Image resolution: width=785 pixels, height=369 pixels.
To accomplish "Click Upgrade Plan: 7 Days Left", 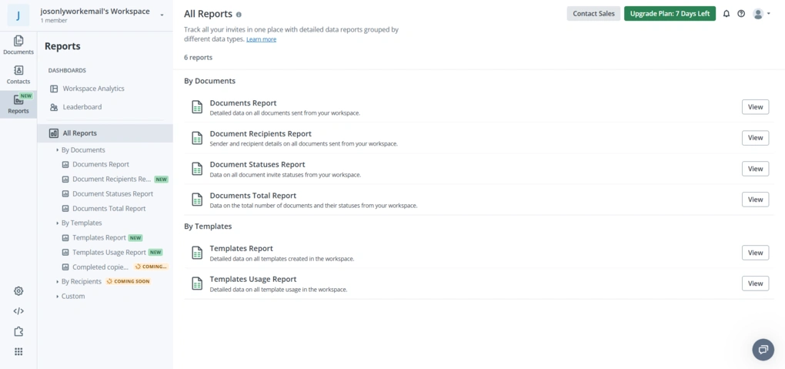I will pyautogui.click(x=670, y=14).
